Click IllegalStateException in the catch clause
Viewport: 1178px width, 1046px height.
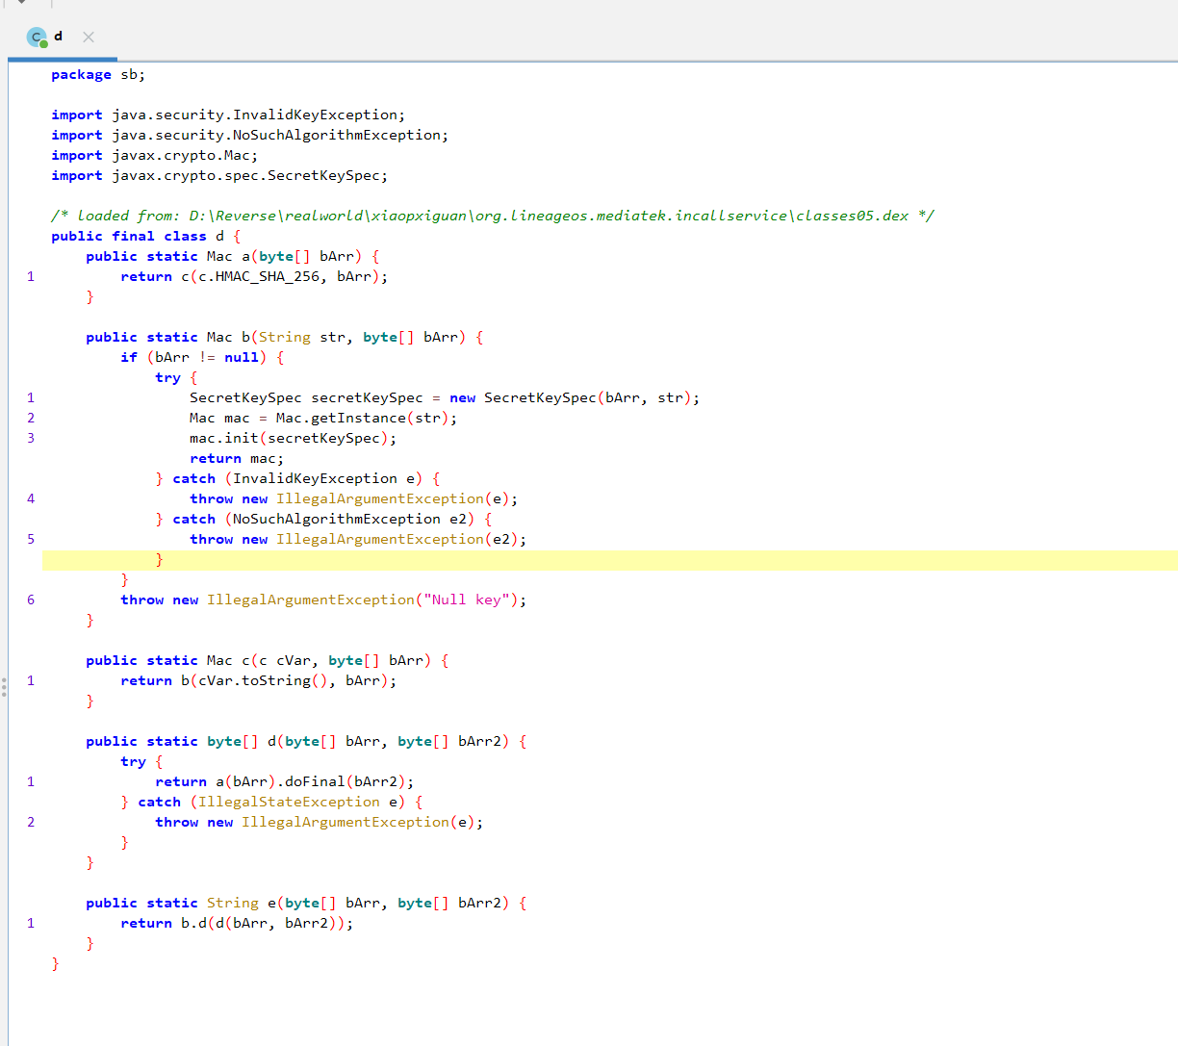[x=289, y=802]
